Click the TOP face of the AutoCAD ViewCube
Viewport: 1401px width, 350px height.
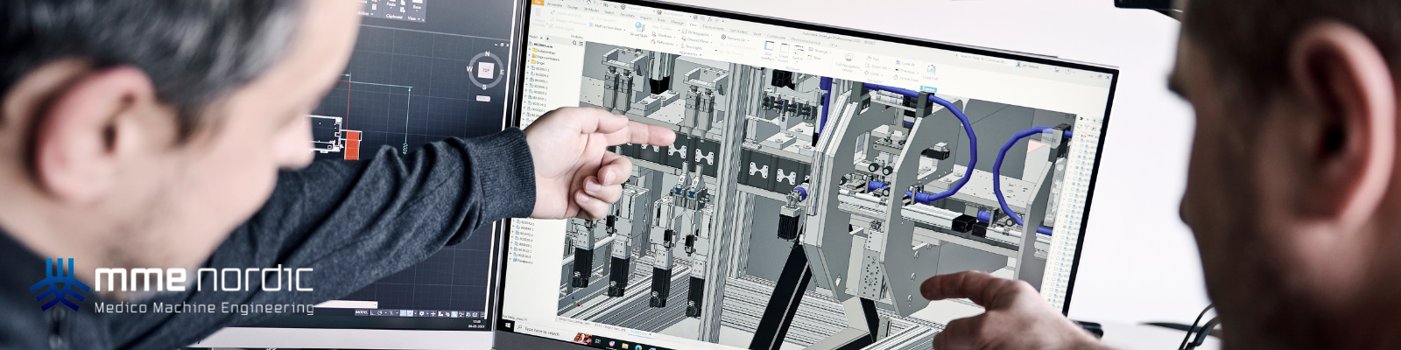coord(485,70)
